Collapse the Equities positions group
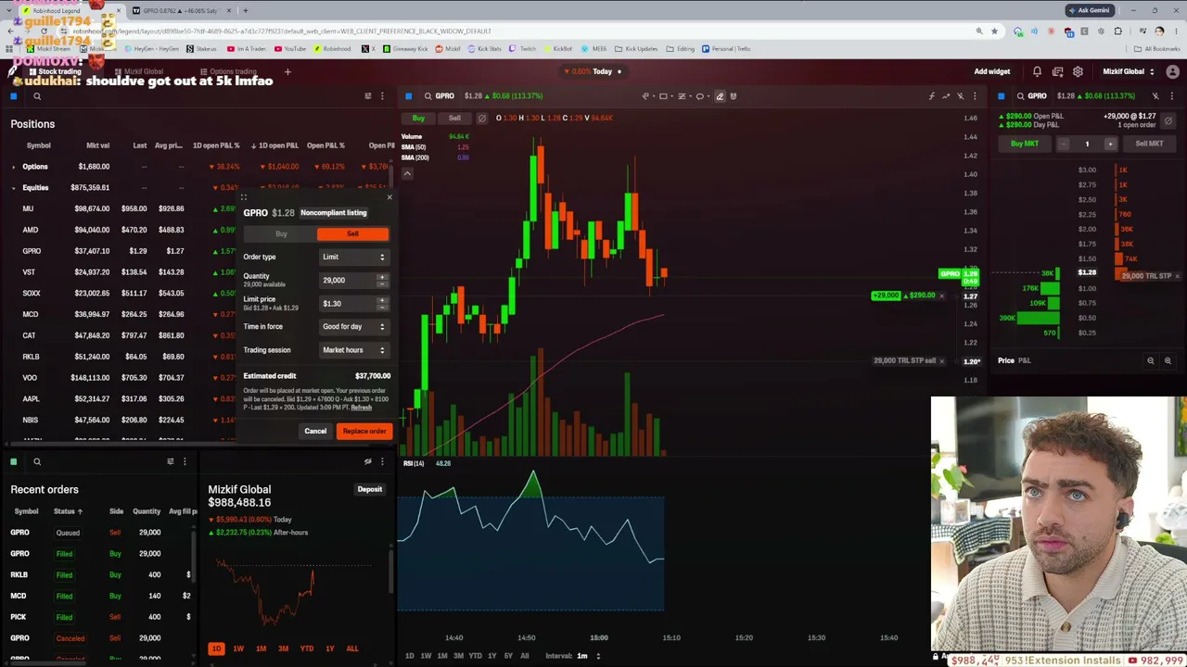 tap(13, 188)
